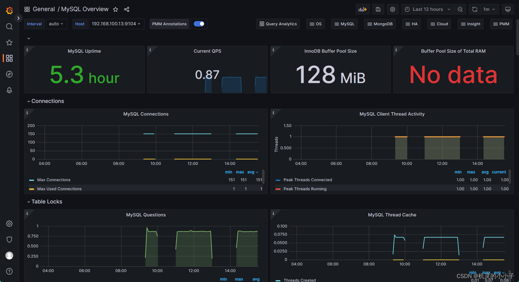Zoom out the time range
This screenshot has height=282, width=519.
click(x=460, y=9)
